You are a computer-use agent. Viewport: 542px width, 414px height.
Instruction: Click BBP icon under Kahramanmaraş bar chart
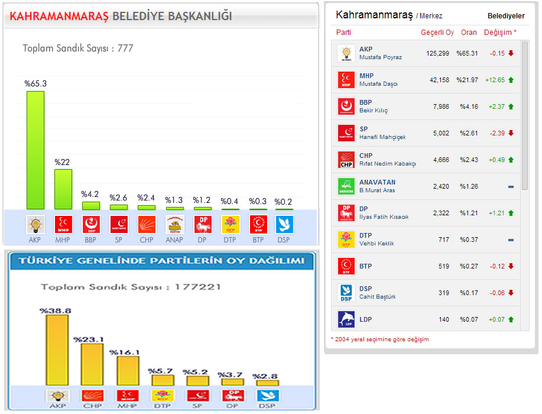click(x=91, y=225)
